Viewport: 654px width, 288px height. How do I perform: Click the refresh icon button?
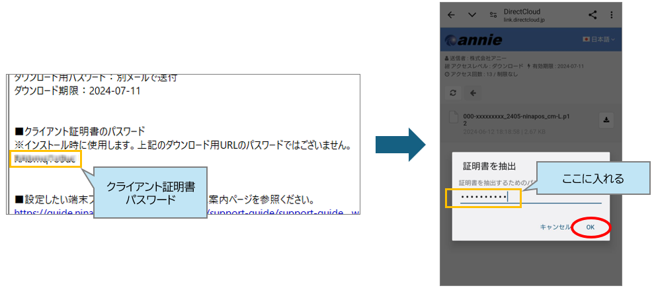point(453,93)
